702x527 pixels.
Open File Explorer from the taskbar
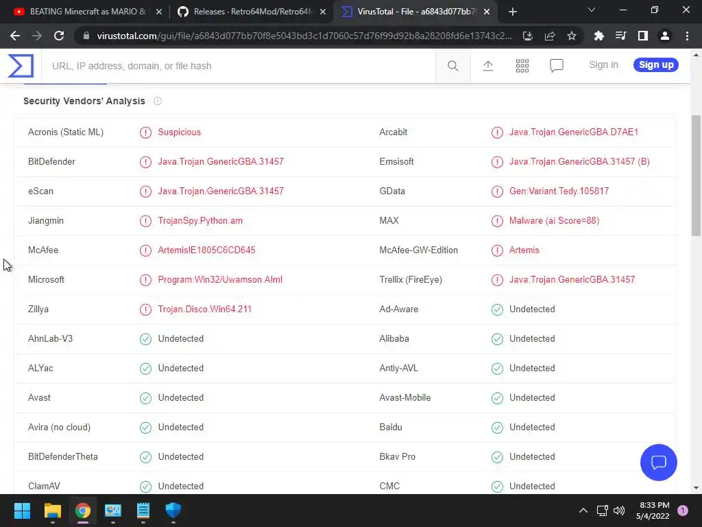point(52,511)
